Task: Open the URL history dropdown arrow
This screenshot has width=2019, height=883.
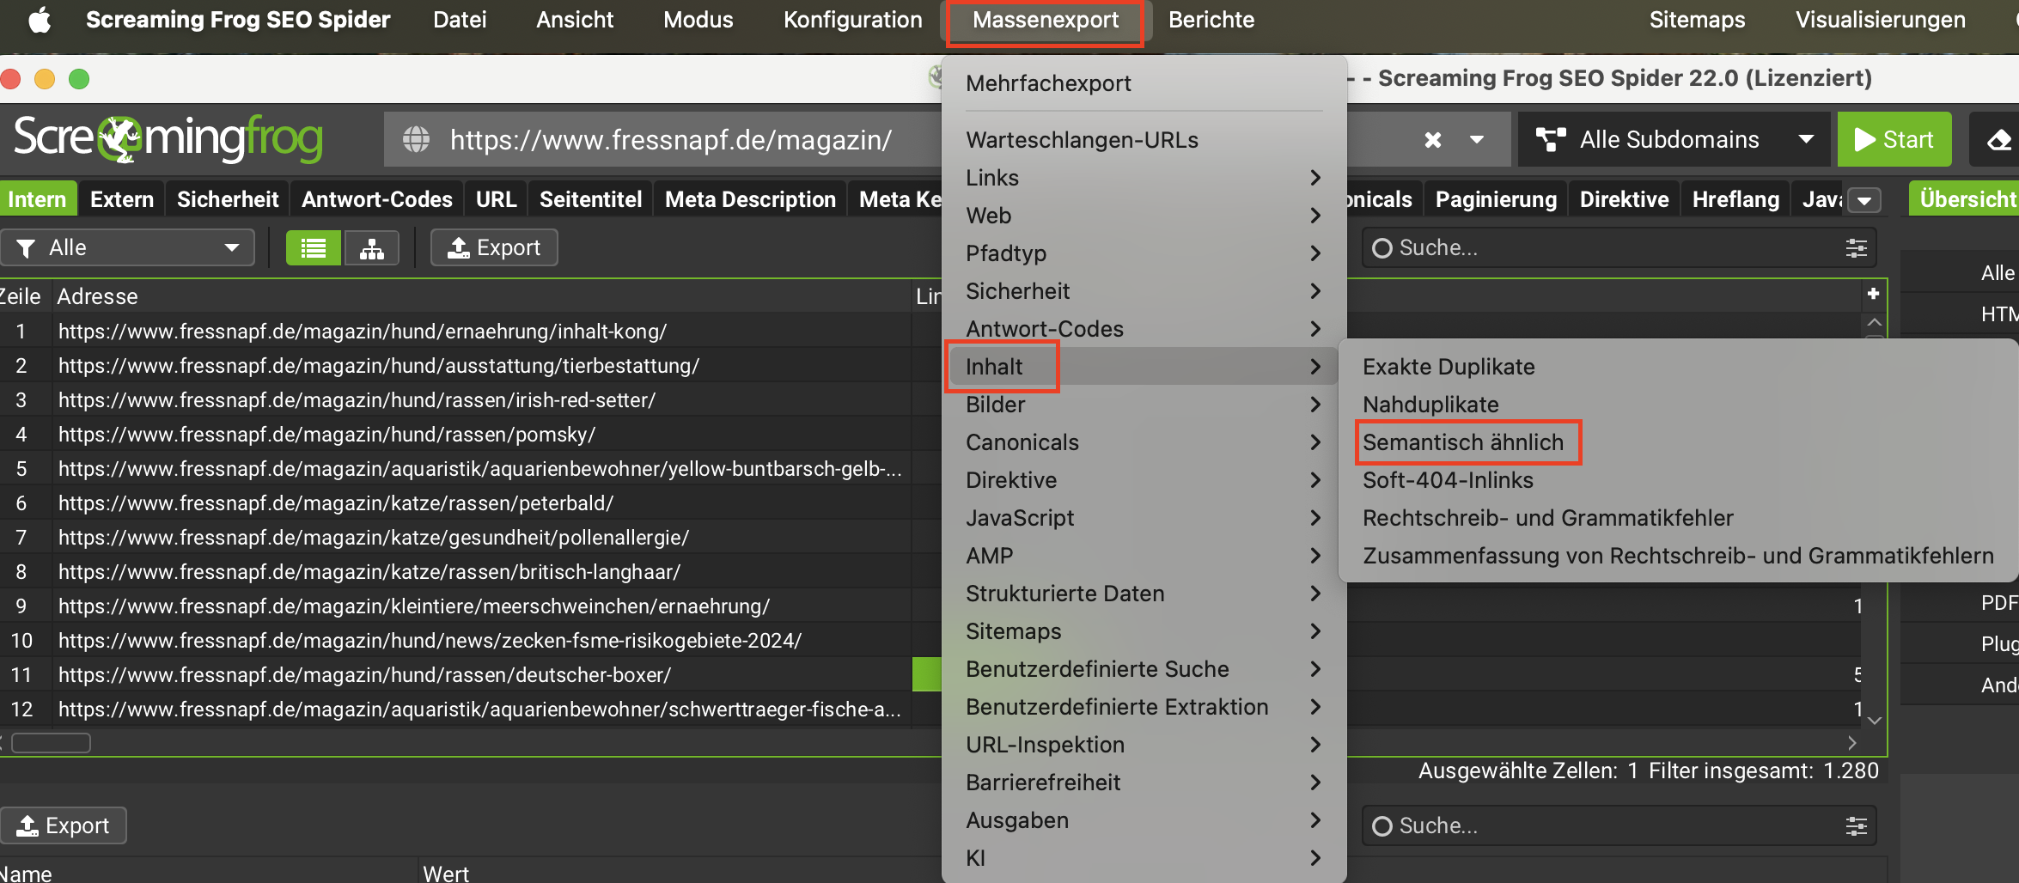Action: [1477, 139]
